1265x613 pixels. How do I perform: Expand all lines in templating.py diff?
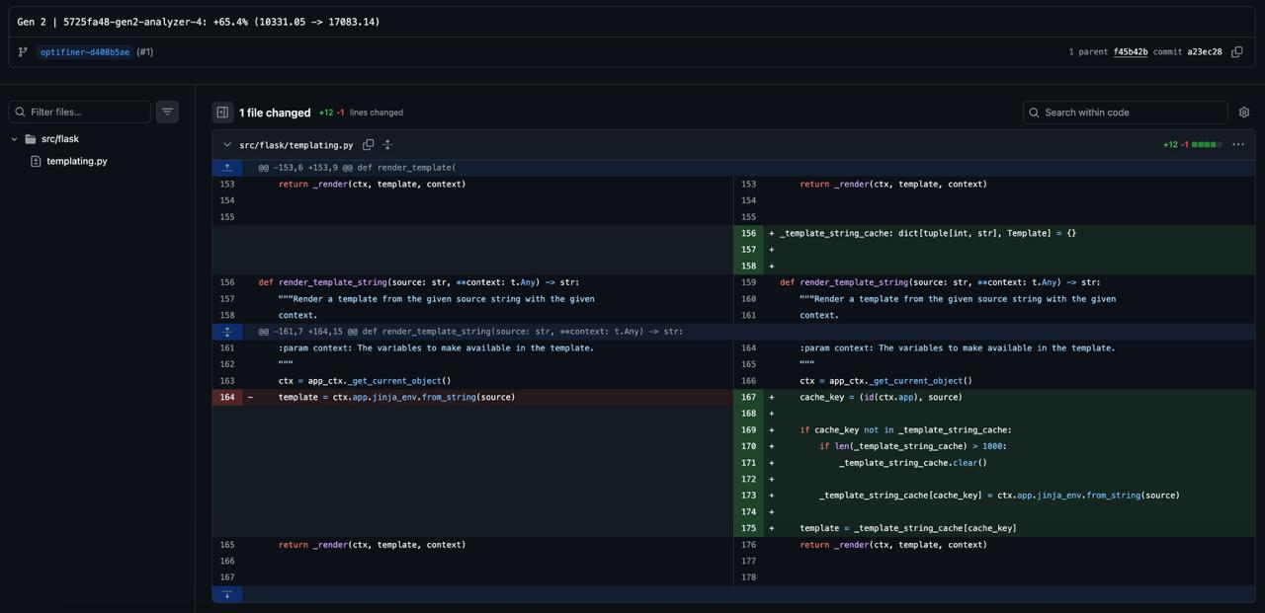(x=387, y=145)
